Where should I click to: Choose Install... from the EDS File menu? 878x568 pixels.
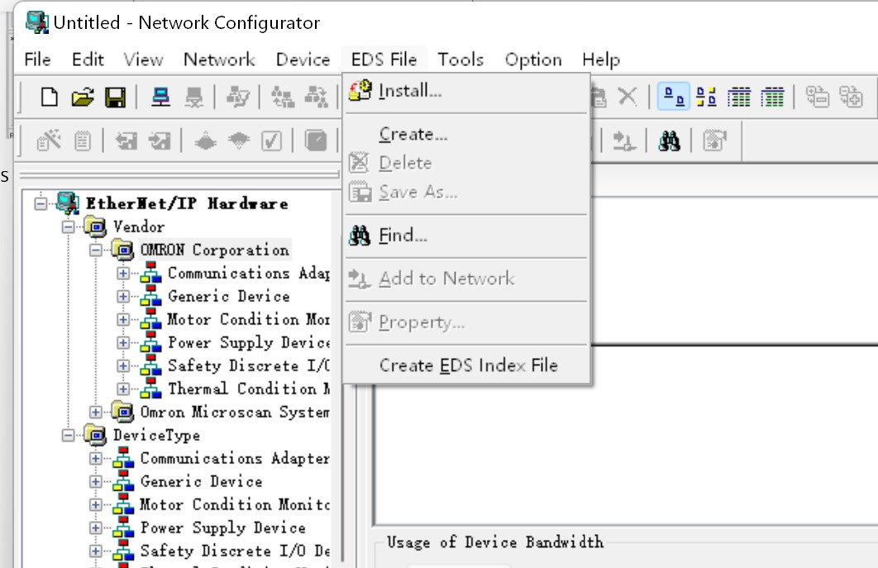pos(467,91)
